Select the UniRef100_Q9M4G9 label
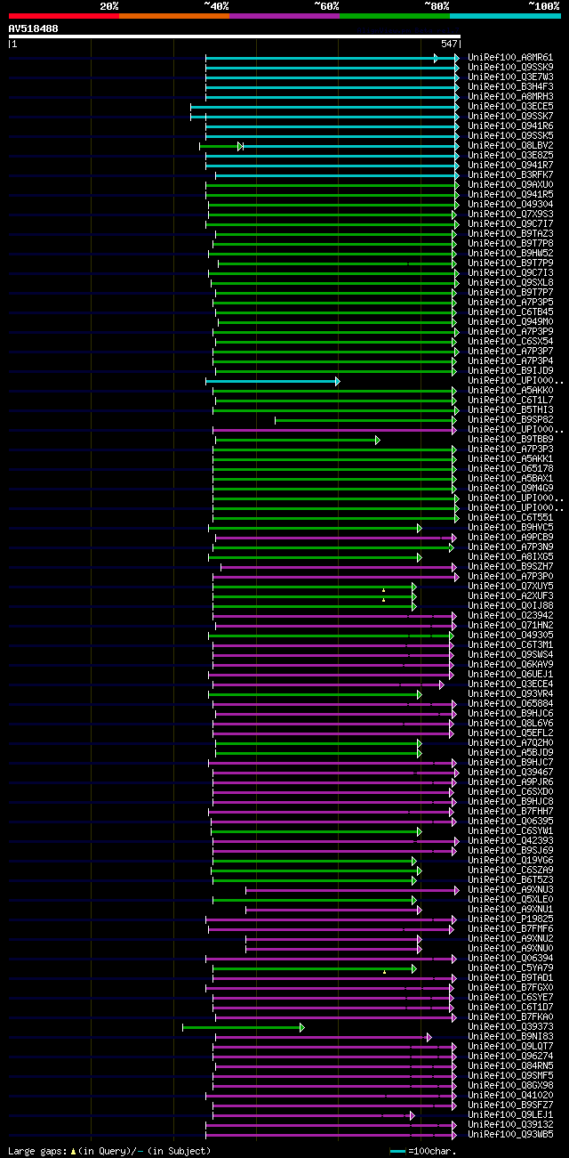Image resolution: width=569 pixels, height=1158 pixels. (511, 489)
